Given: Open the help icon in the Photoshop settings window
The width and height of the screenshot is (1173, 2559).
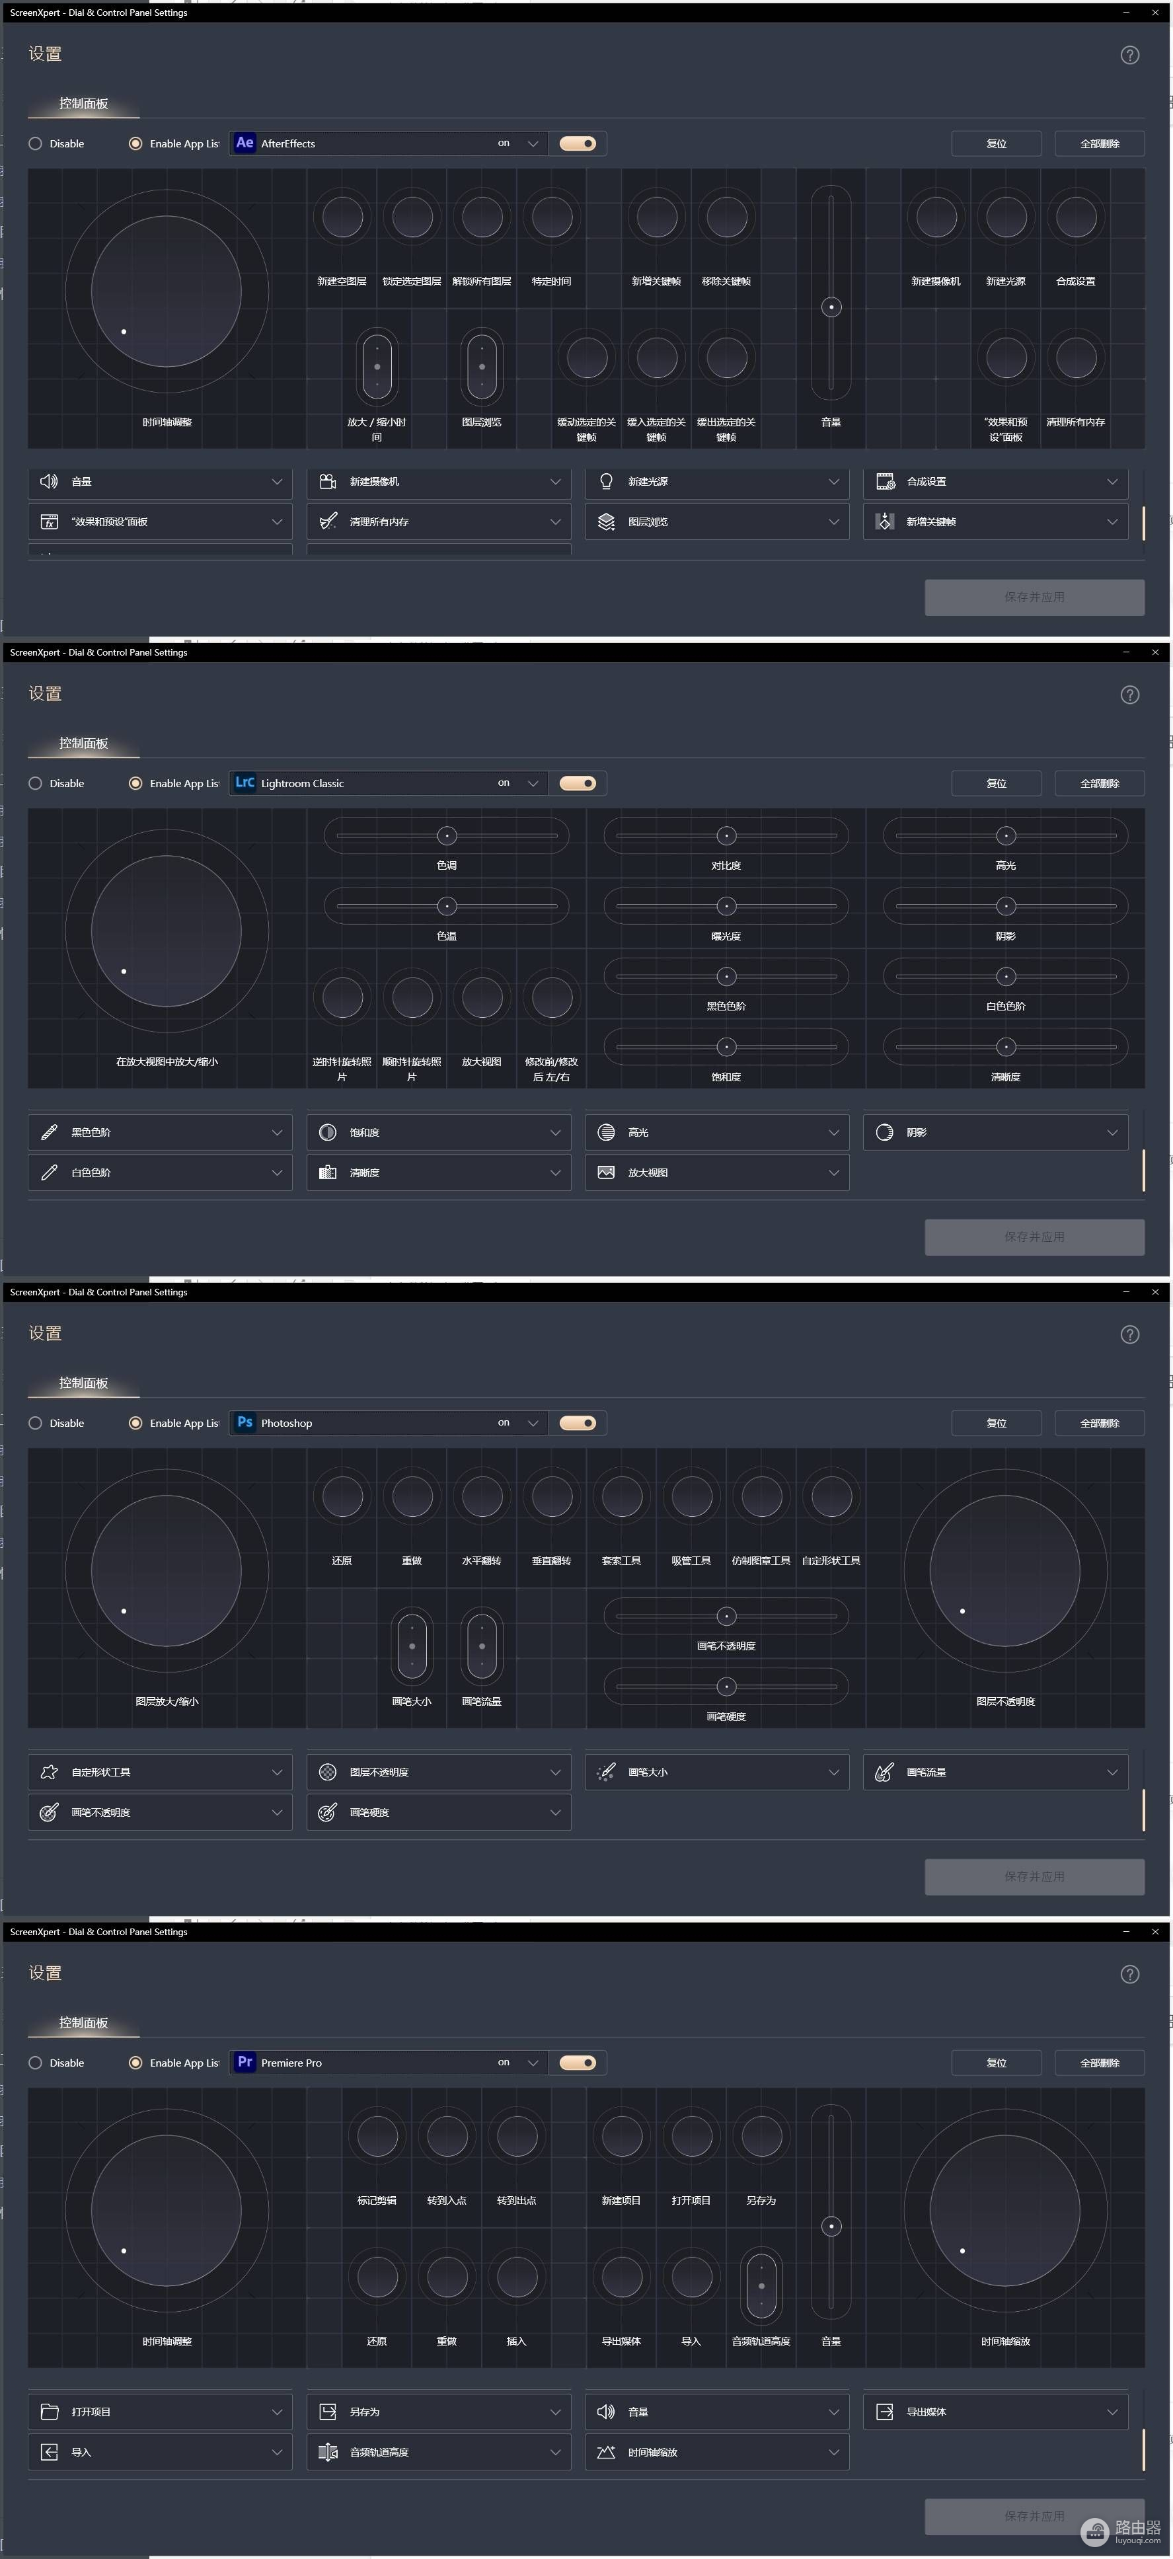Looking at the screenshot, I should coord(1129,1334).
